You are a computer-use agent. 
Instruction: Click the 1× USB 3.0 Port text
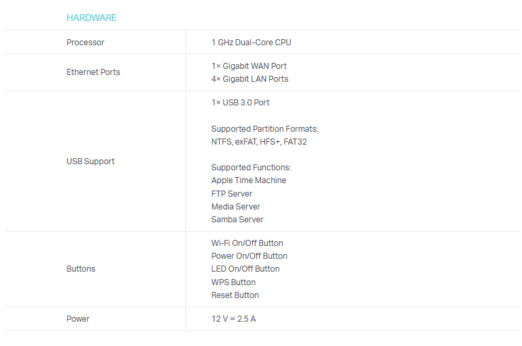(240, 103)
